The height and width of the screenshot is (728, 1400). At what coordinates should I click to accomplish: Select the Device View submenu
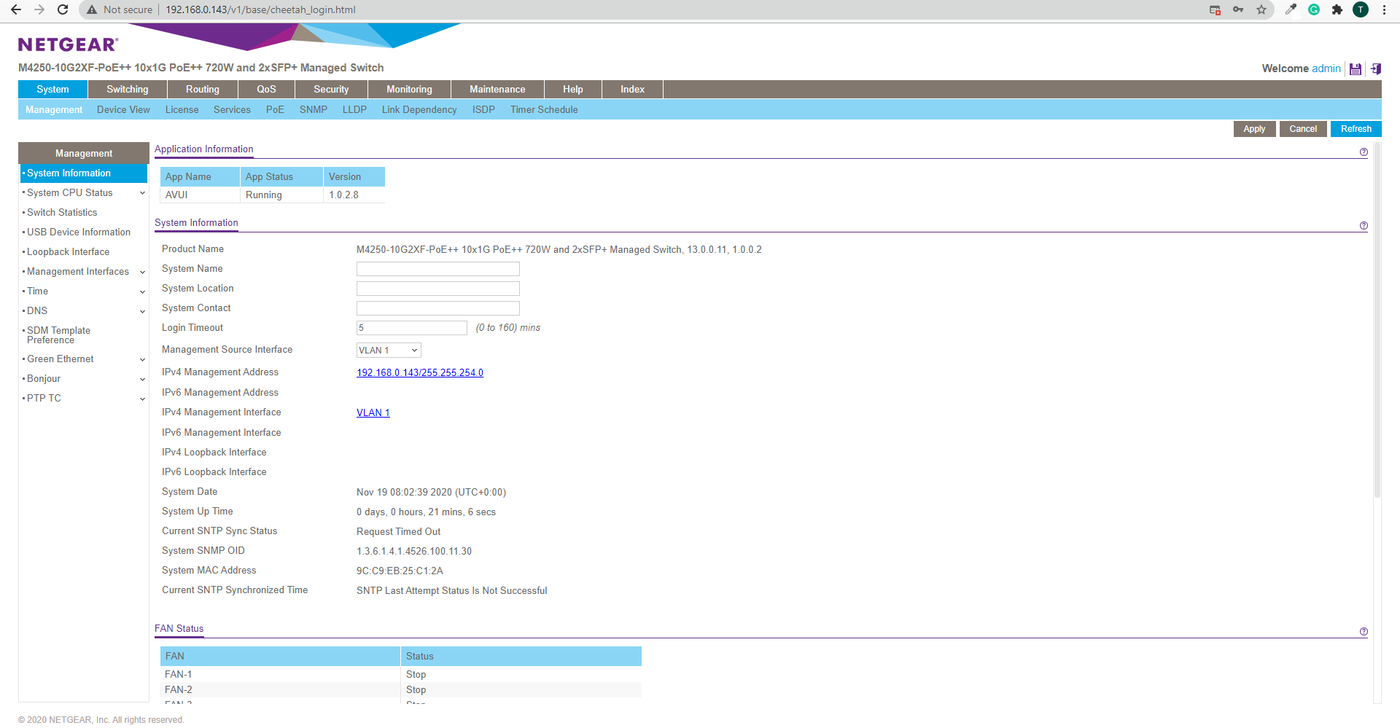click(123, 109)
